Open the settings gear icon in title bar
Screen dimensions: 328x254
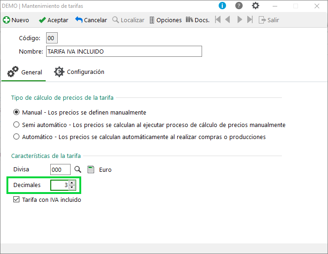(256, 6)
